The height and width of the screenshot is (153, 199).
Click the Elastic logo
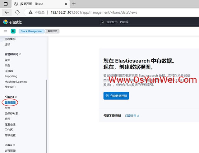pyautogui.click(x=12, y=22)
